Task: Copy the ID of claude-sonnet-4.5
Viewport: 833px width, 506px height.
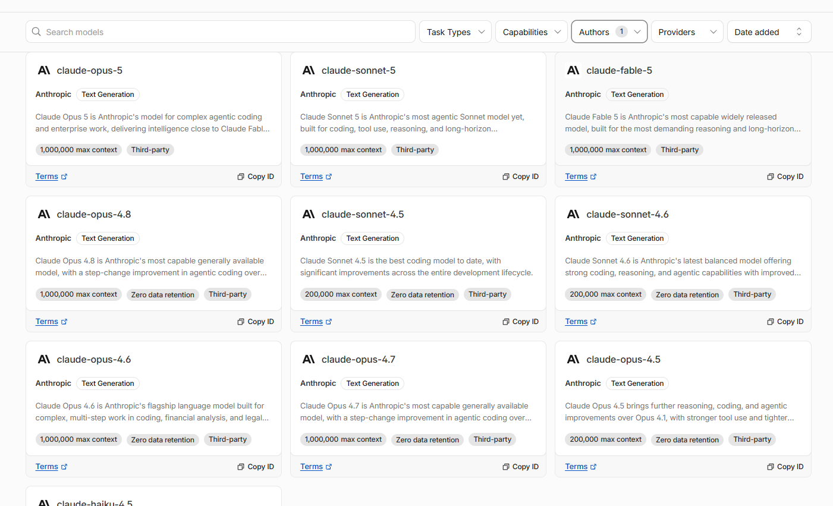Action: [x=520, y=322]
